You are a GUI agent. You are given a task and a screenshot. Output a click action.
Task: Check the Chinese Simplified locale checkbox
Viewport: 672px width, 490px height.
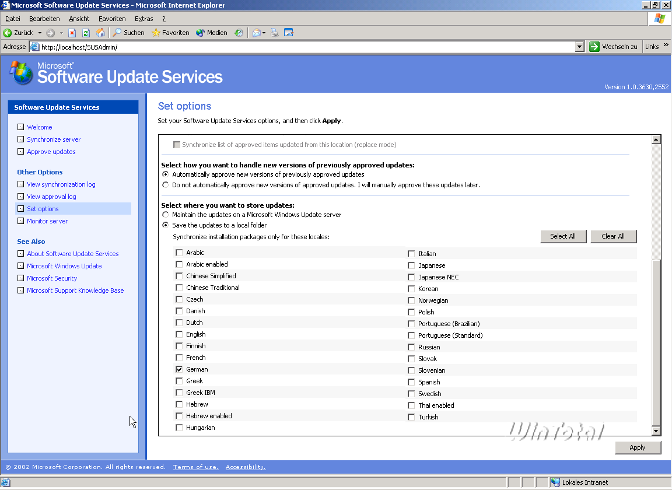(x=179, y=276)
